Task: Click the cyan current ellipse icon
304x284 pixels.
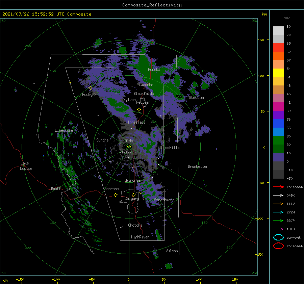Action: (x=278, y=237)
